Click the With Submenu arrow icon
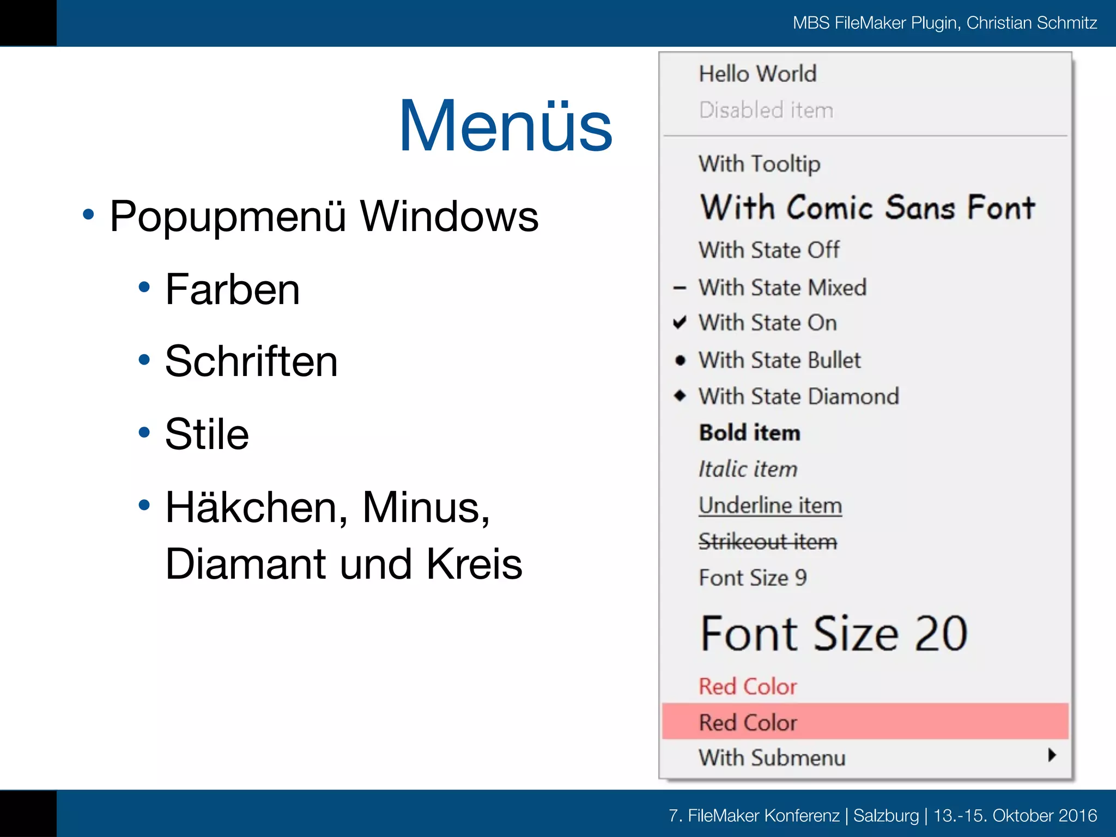Screen dimensions: 1116x837 1052,755
